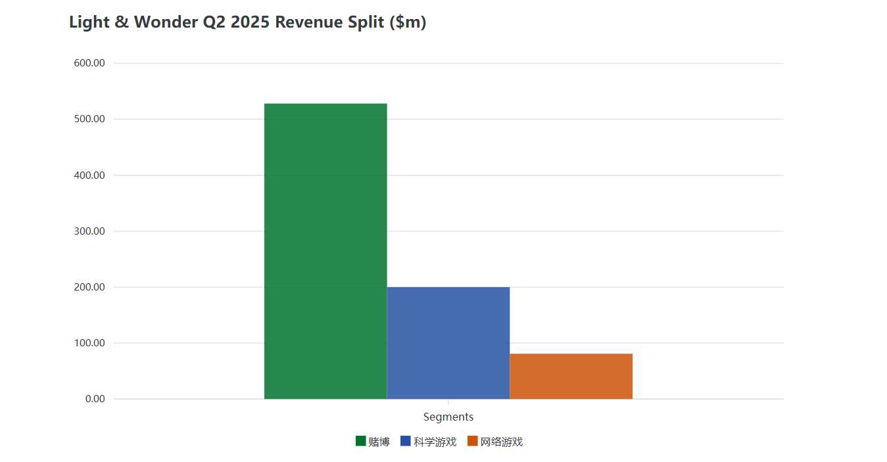Click the 400.00 y-axis value
887x462 pixels.
click(x=89, y=175)
